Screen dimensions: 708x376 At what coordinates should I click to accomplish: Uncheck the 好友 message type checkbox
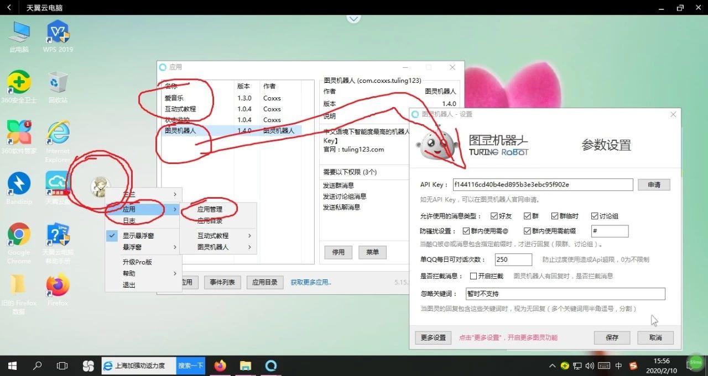click(x=479, y=216)
